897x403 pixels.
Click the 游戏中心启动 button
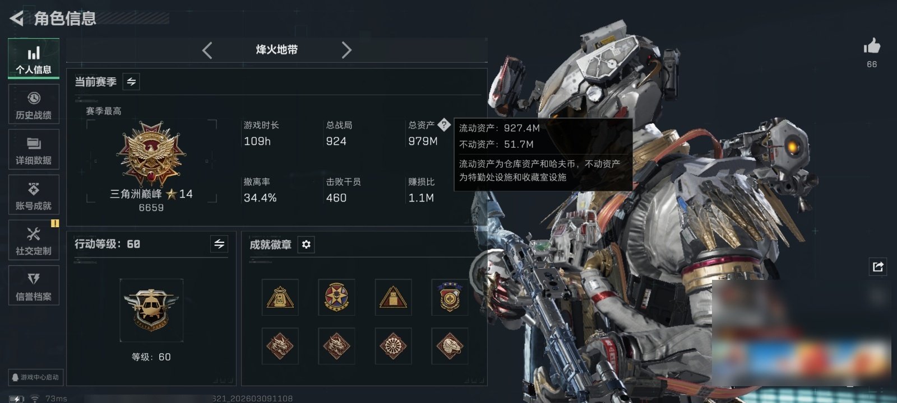tap(35, 377)
